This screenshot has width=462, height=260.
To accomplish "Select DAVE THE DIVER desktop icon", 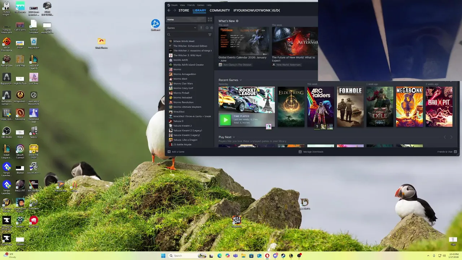I will click(34, 152).
